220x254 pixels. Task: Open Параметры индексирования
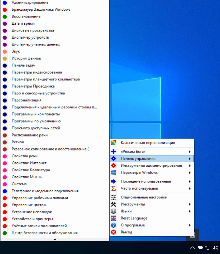pos(55,72)
